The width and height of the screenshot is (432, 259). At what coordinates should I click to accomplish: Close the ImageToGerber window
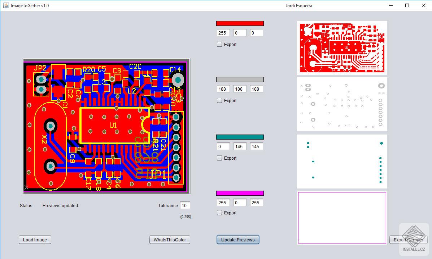[423, 5]
